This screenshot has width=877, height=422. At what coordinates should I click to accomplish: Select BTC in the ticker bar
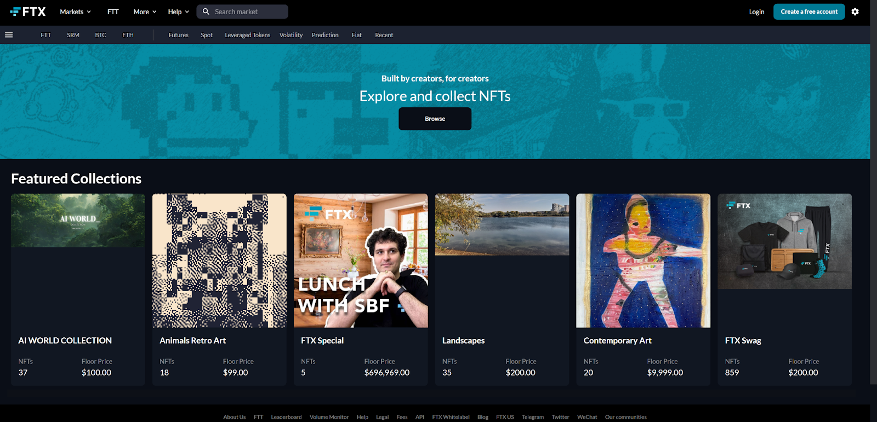(100, 35)
